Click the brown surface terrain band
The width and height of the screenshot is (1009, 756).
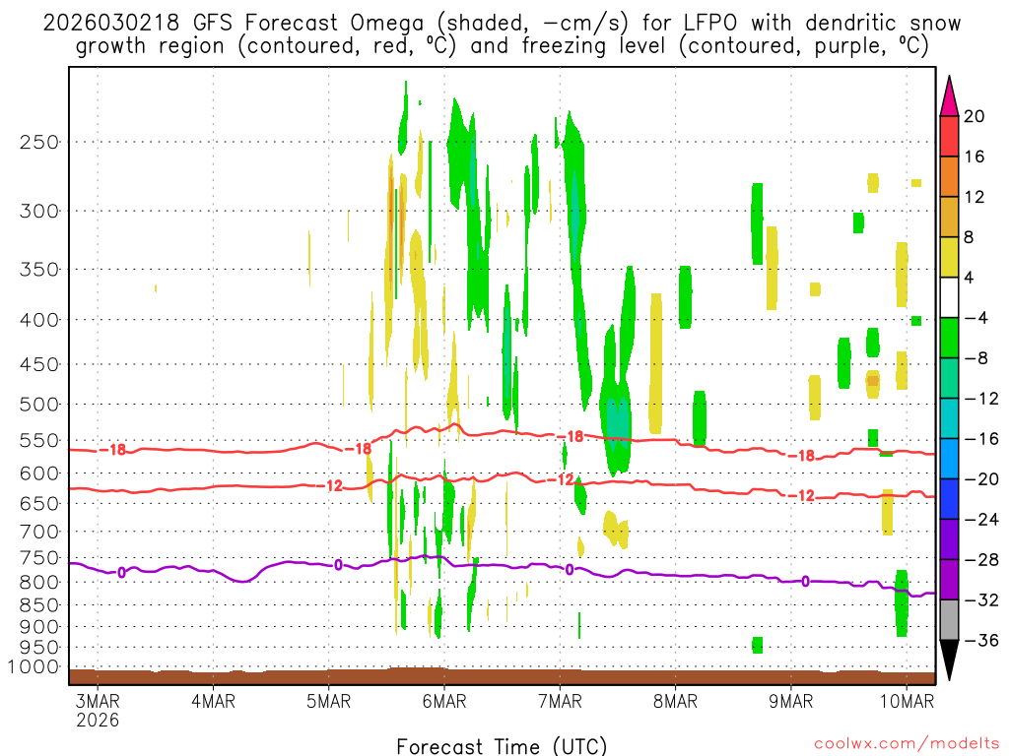click(502, 676)
